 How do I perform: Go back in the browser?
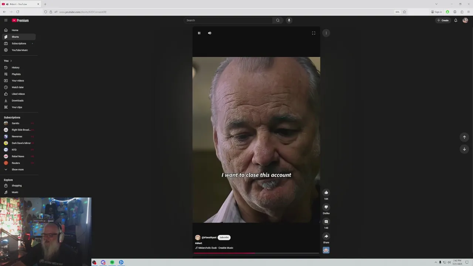(x=4, y=12)
